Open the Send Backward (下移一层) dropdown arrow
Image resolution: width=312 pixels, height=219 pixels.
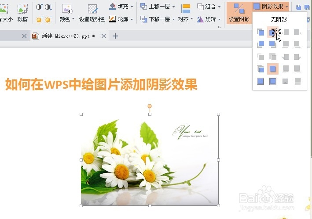click(173, 19)
